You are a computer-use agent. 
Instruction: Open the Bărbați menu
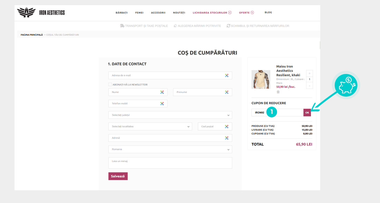tap(122, 13)
